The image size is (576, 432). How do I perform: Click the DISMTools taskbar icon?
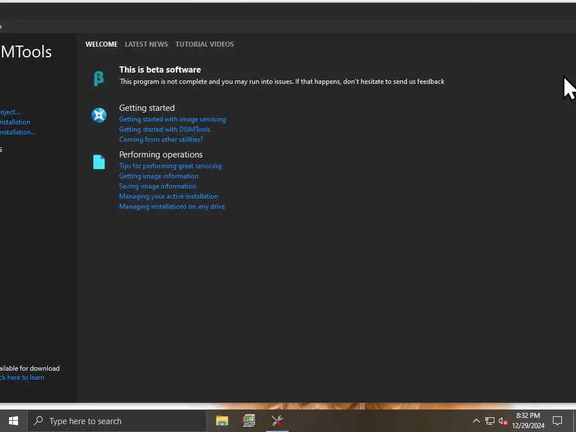(x=277, y=421)
